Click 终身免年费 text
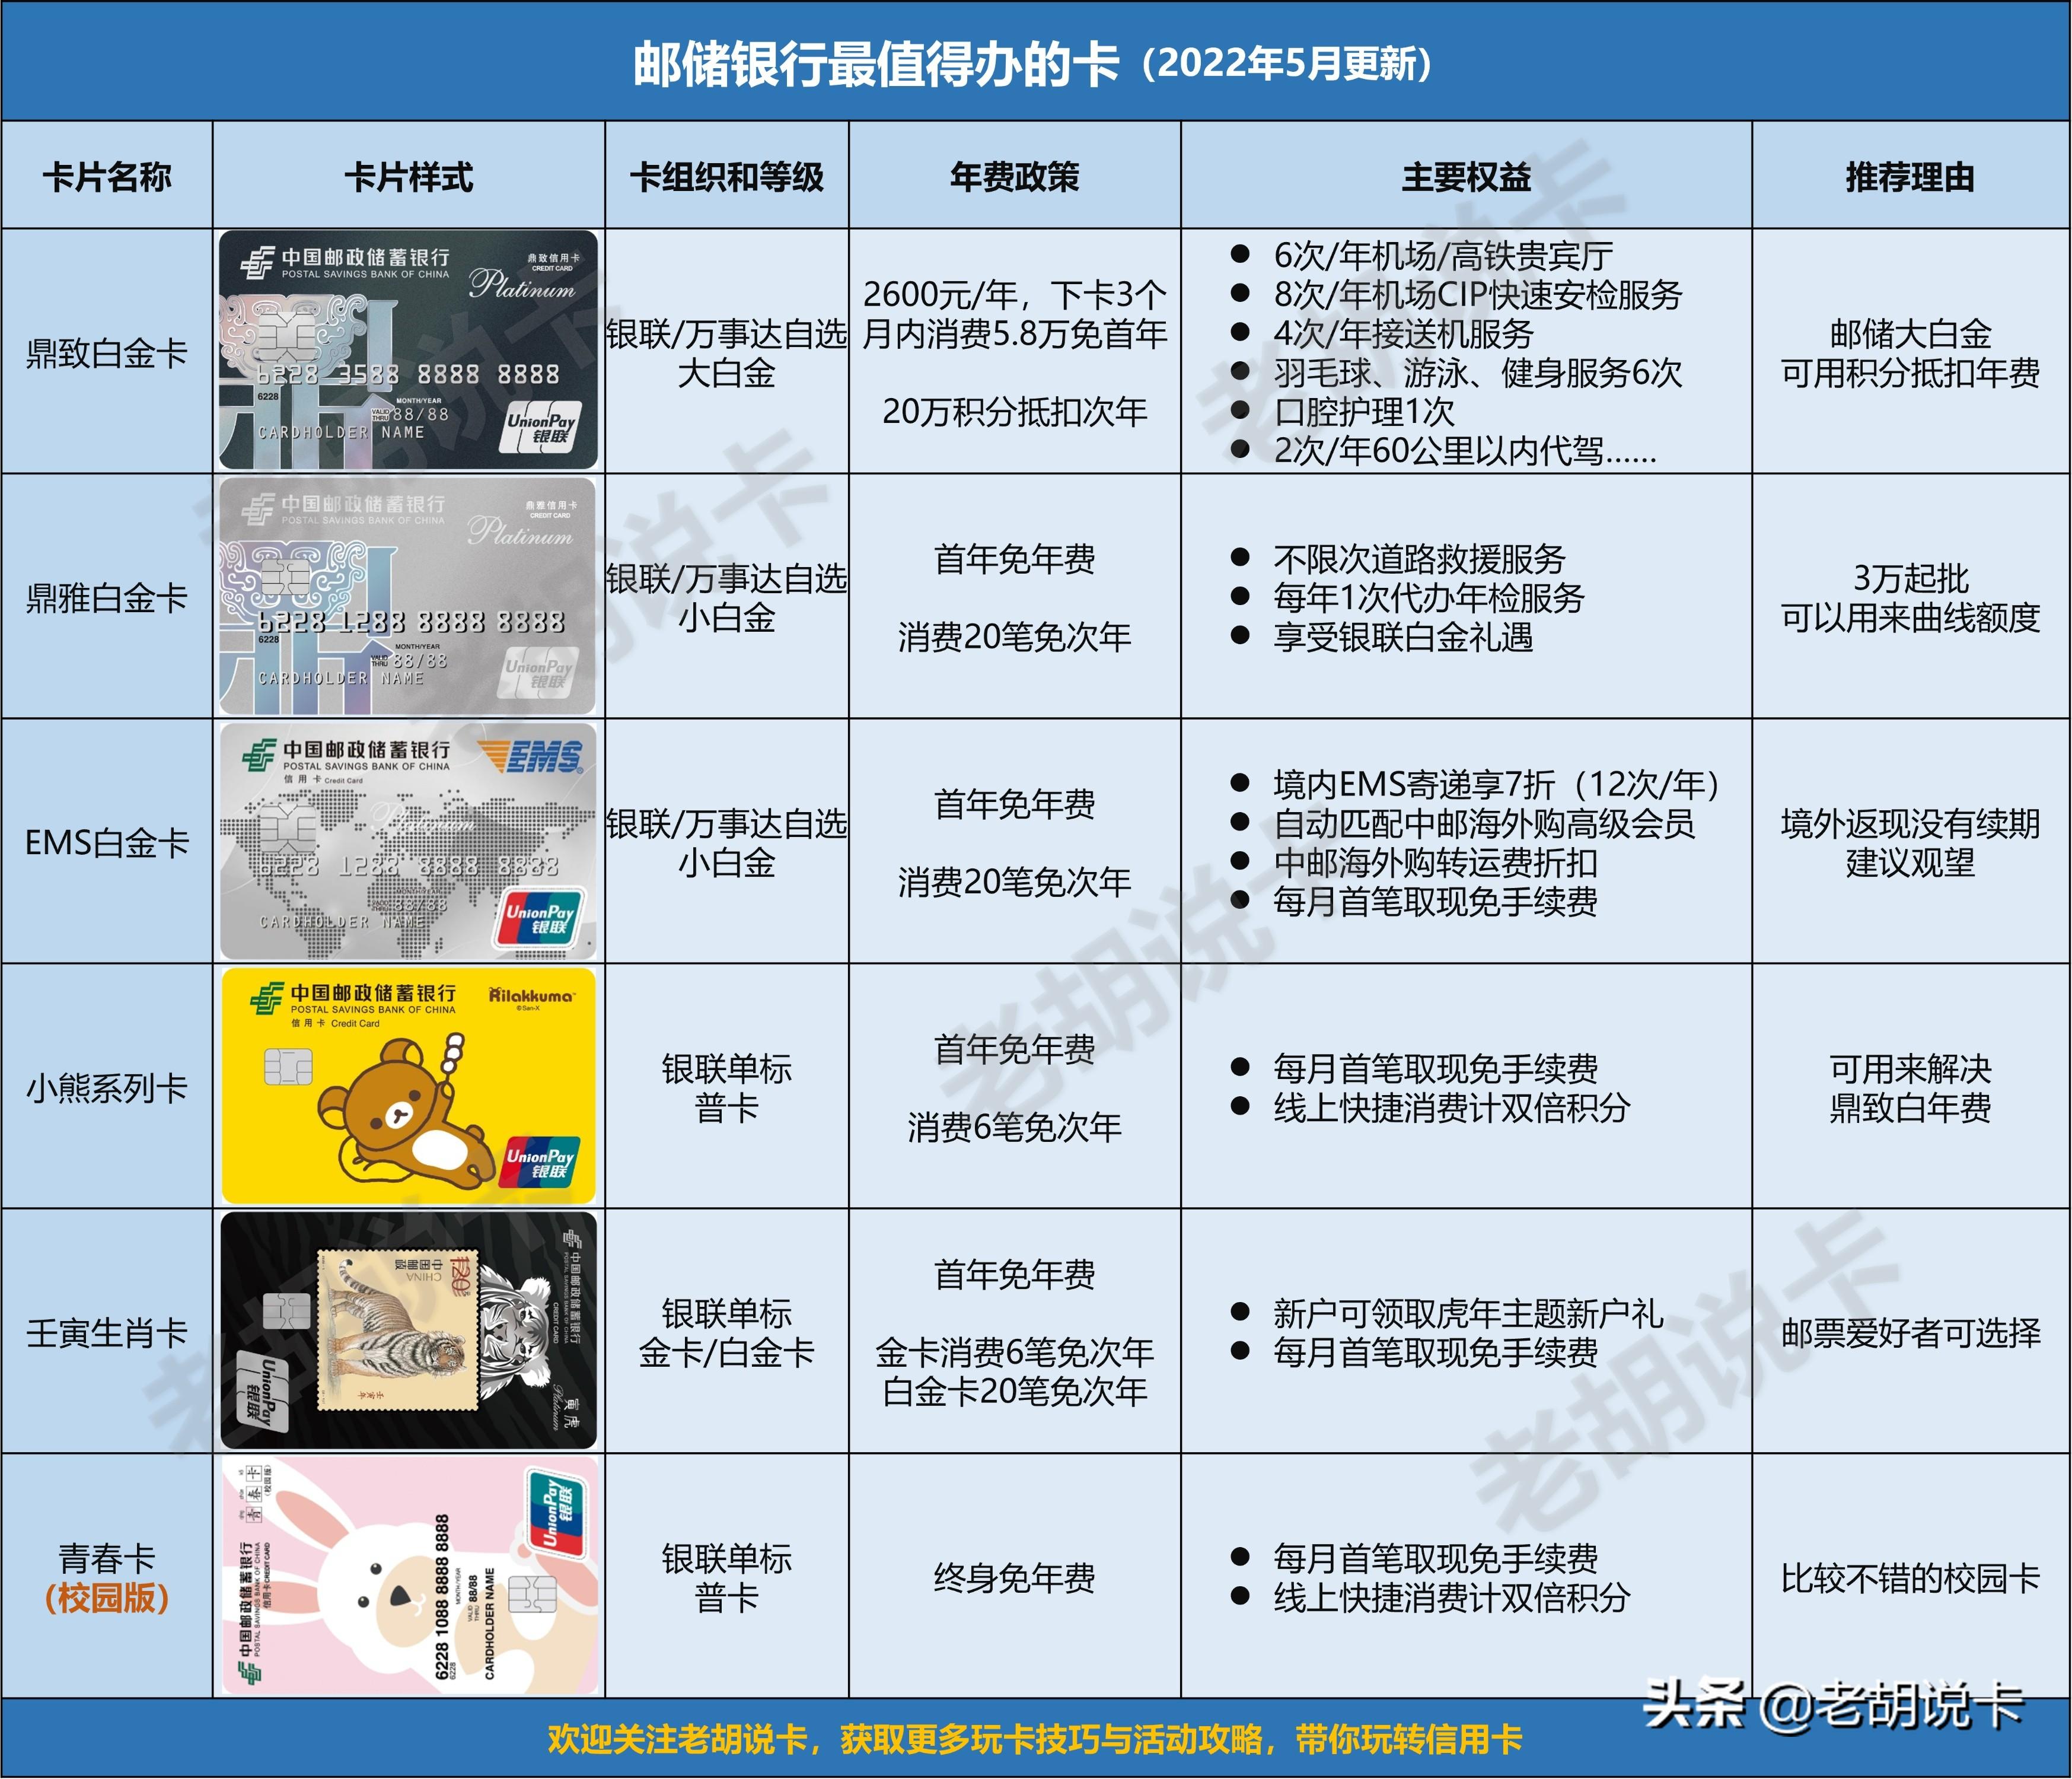The image size is (2072, 1779). pyautogui.click(x=1015, y=1578)
